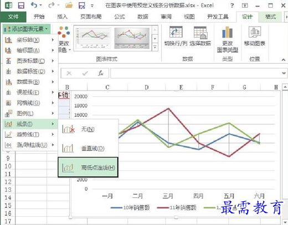Screen dimensions: 288x225
Task: Open Trendline (趋势线) submenu
Action: click(x=30, y=134)
